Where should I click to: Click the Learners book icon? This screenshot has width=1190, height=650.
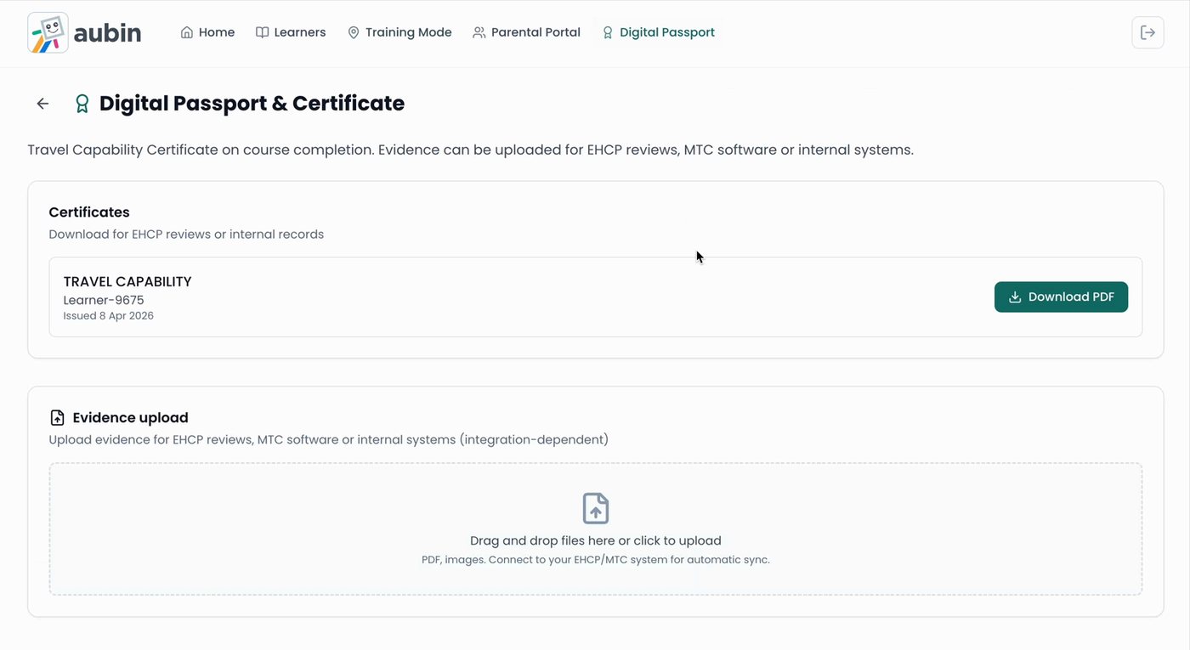263,32
